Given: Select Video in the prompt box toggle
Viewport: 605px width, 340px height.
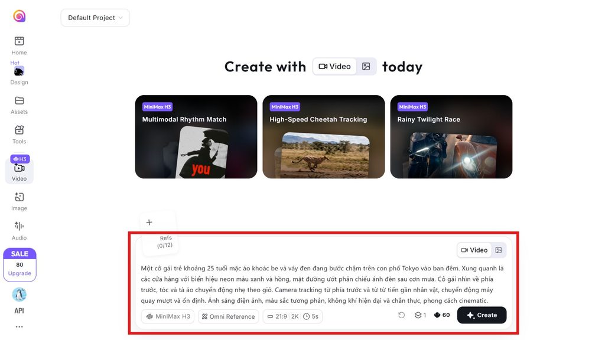Looking at the screenshot, I should pyautogui.click(x=474, y=250).
